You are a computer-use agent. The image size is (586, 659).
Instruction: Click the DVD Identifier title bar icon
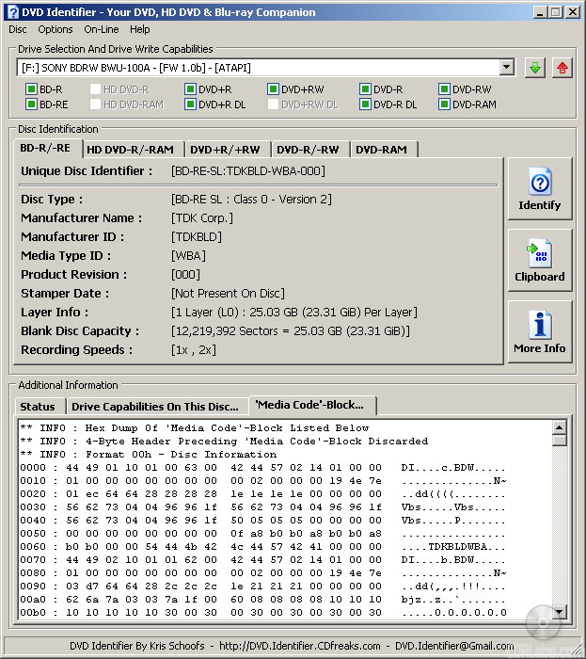coord(13,11)
